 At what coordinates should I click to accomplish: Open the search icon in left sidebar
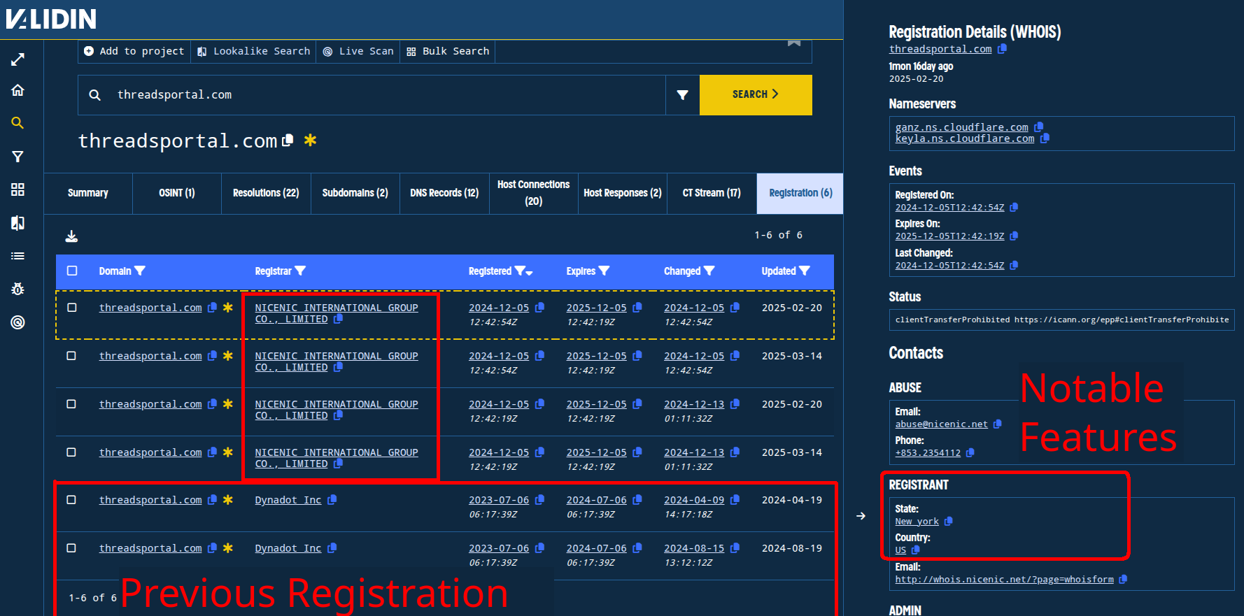pos(17,123)
